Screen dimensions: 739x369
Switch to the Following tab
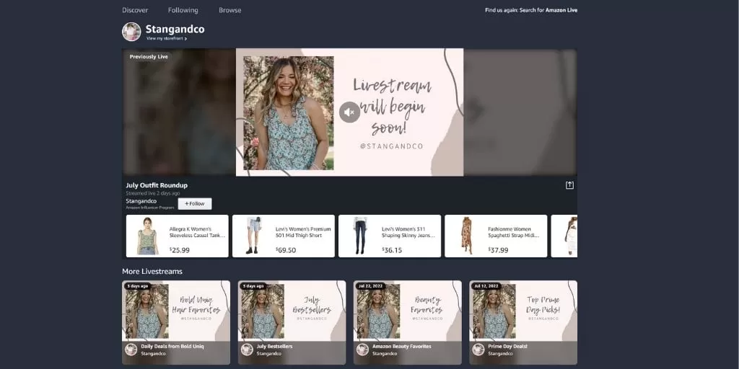pyautogui.click(x=183, y=10)
